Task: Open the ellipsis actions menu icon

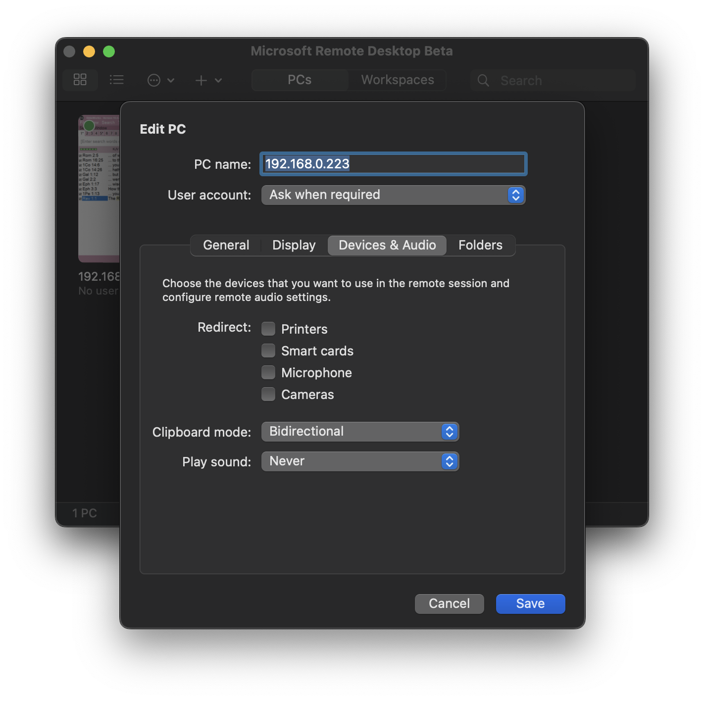Action: click(x=154, y=80)
